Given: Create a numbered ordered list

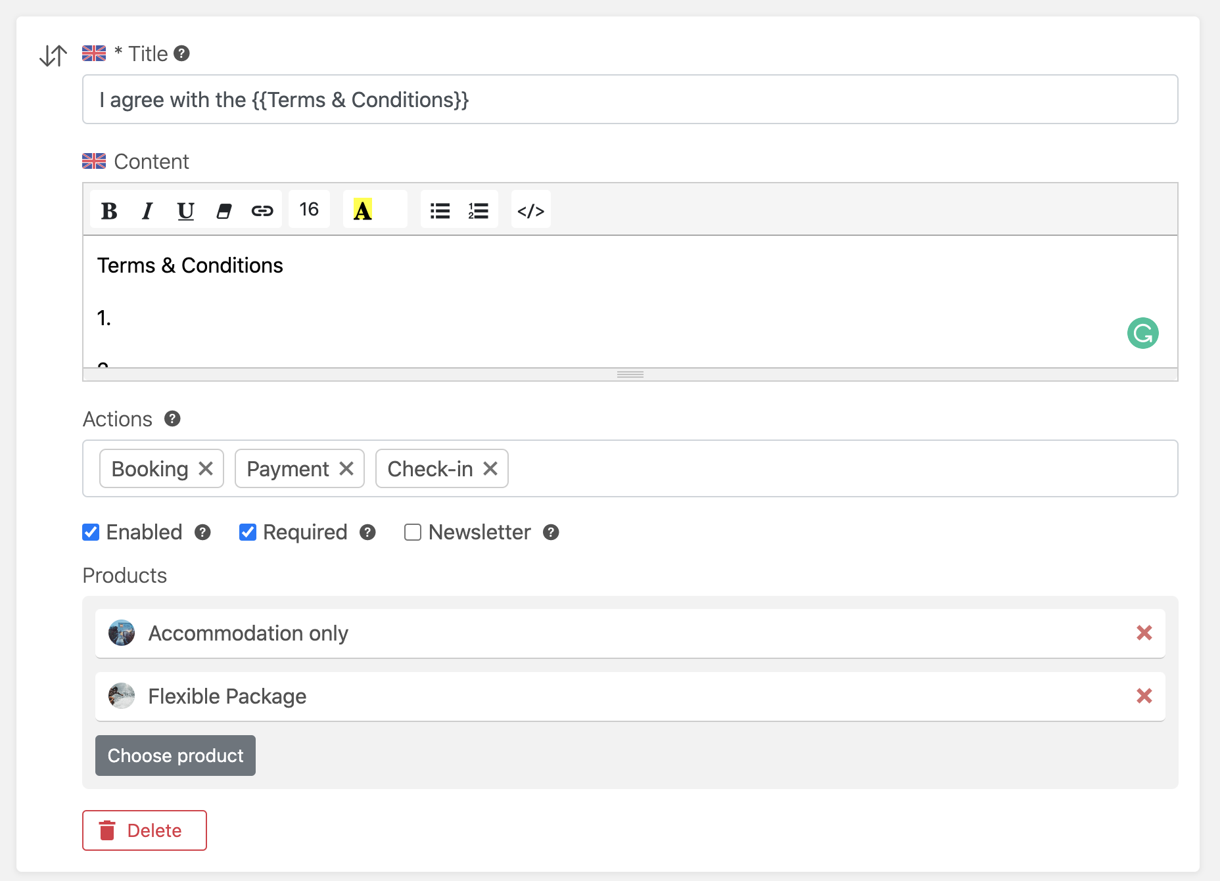Looking at the screenshot, I should coord(478,210).
